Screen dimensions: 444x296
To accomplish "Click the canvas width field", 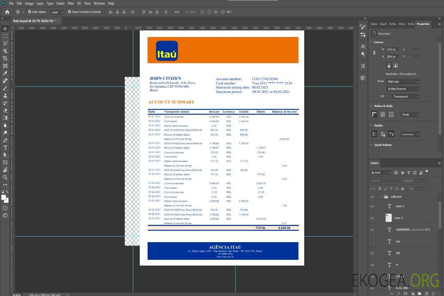I will 393,49.
